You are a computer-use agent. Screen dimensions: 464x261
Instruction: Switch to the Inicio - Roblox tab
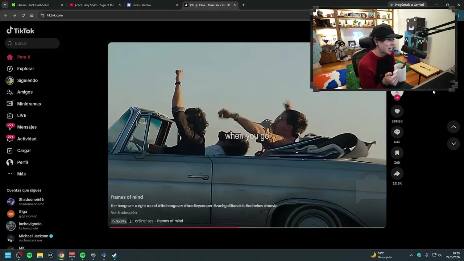(153, 5)
